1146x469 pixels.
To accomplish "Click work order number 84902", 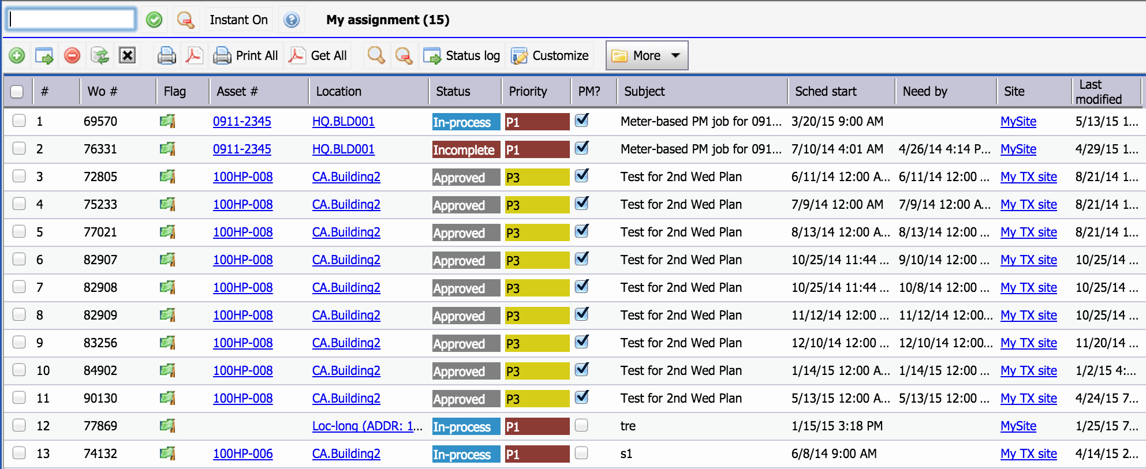I will (x=100, y=370).
